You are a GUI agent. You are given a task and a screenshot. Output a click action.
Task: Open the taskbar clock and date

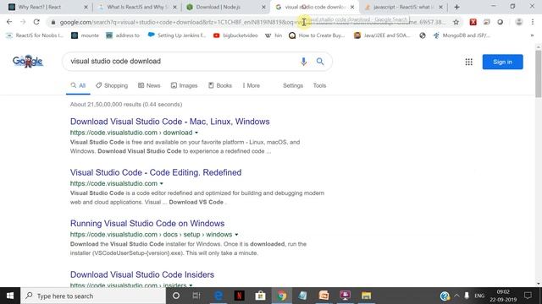(503, 296)
